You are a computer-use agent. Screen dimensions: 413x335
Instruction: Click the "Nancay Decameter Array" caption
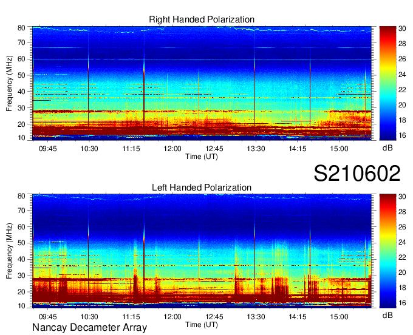pos(89,327)
